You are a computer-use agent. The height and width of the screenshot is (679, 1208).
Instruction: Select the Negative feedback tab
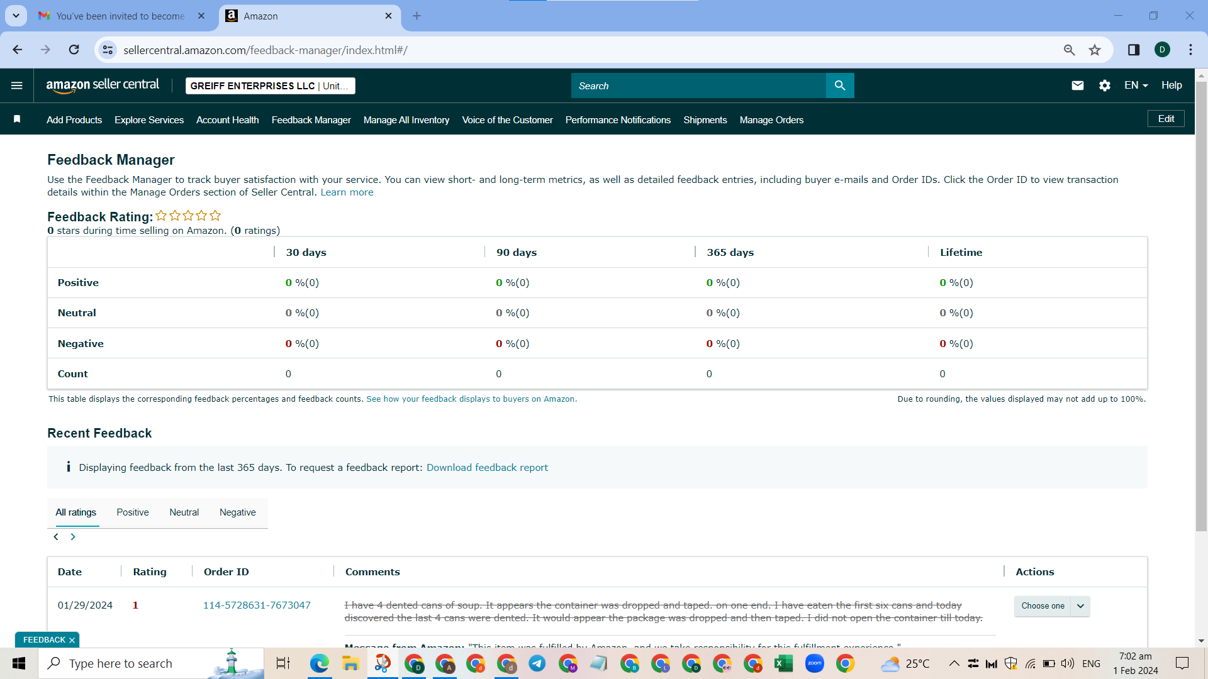click(237, 512)
